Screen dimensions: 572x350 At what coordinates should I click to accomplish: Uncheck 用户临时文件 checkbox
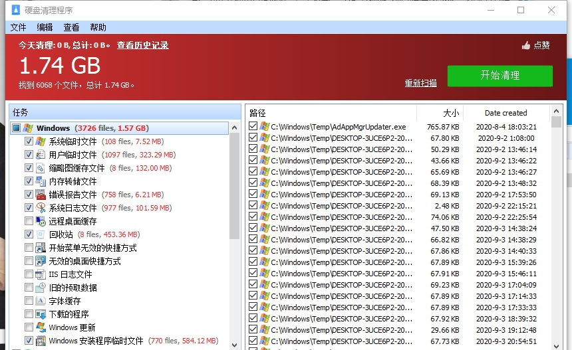[x=29, y=155]
